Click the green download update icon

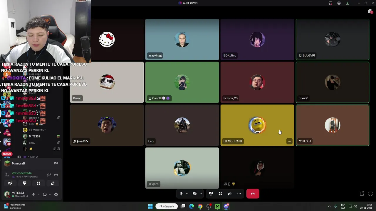348,3
